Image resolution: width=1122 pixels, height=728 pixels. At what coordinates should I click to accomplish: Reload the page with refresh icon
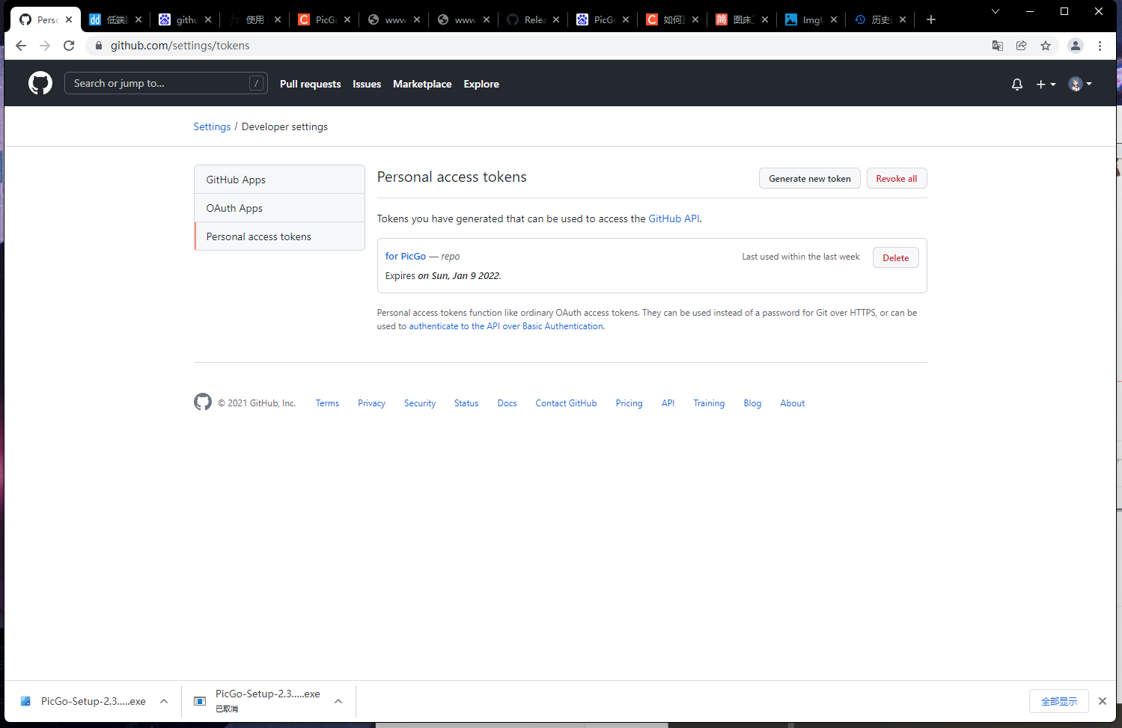(69, 46)
